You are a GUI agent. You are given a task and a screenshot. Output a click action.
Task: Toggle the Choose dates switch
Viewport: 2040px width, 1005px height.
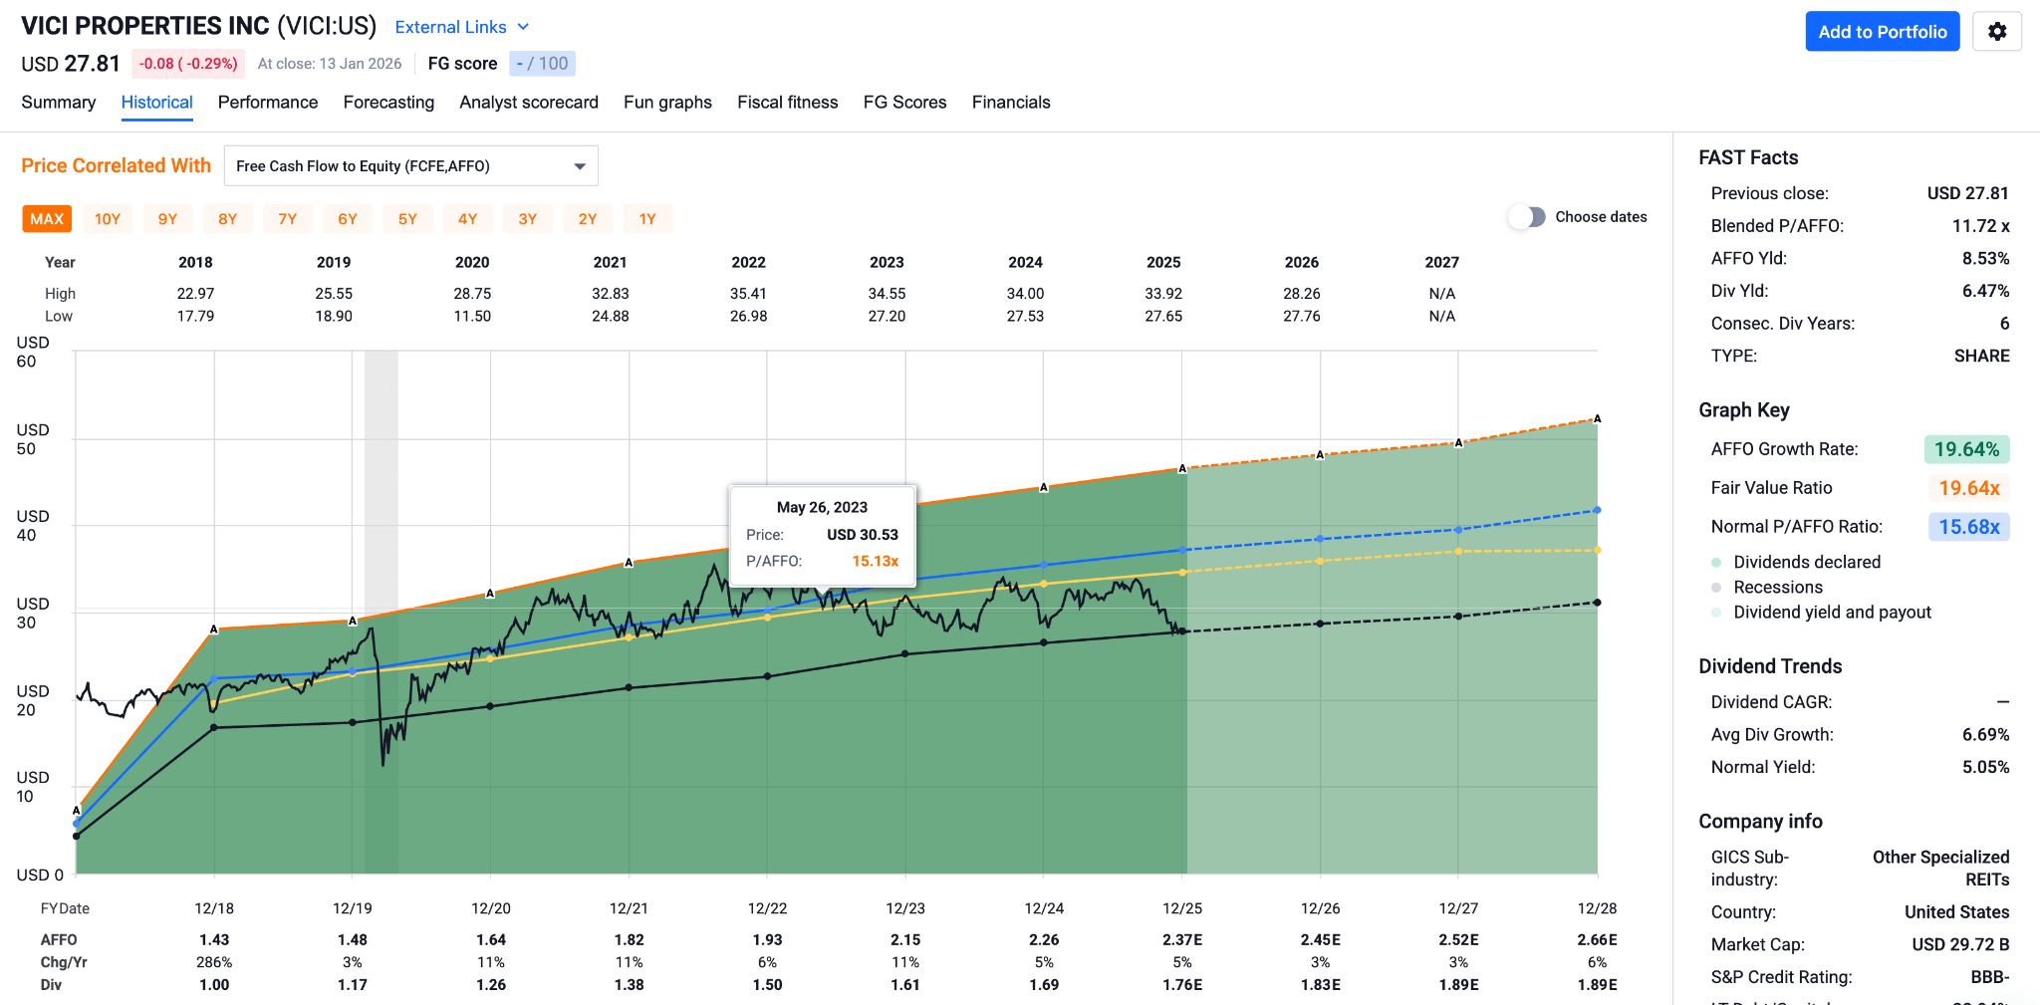[1526, 217]
